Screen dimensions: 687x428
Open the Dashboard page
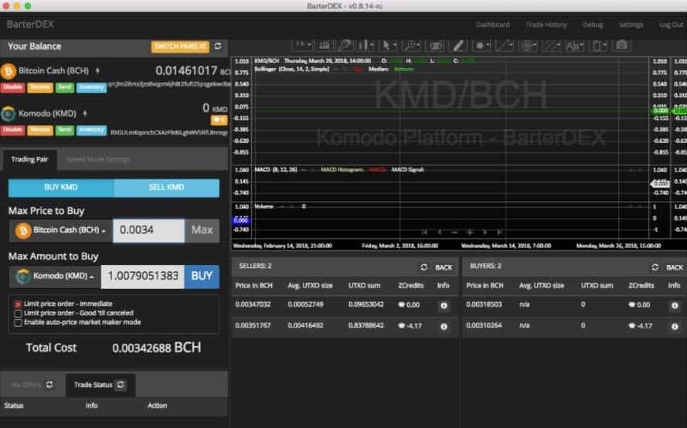(492, 25)
